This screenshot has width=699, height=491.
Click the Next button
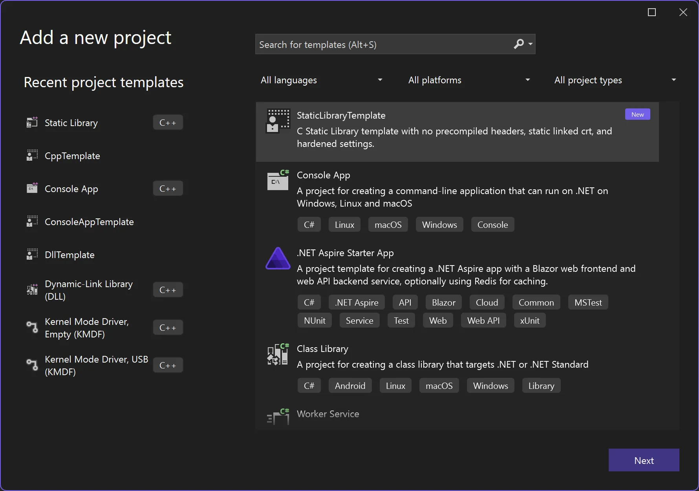pos(644,460)
